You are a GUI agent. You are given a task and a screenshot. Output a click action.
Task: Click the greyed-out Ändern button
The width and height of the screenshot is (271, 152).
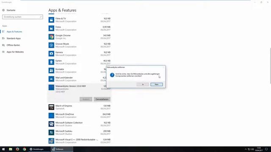click(x=86, y=99)
